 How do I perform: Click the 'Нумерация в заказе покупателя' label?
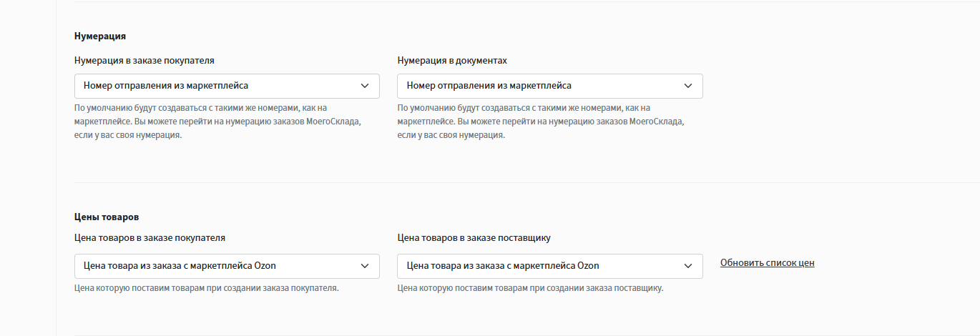pos(144,61)
